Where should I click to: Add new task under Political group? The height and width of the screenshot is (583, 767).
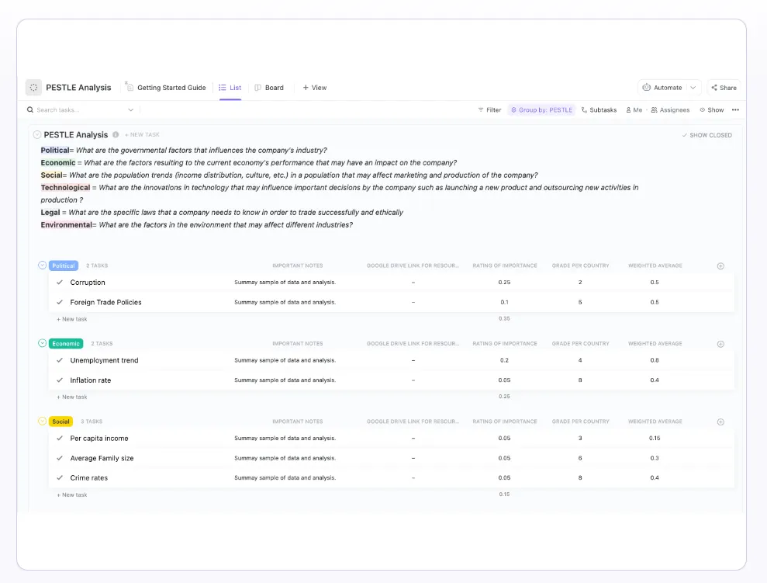pos(72,319)
